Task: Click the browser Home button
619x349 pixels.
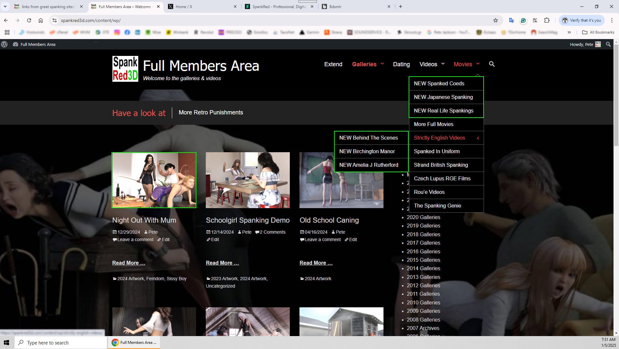Action: (41, 20)
